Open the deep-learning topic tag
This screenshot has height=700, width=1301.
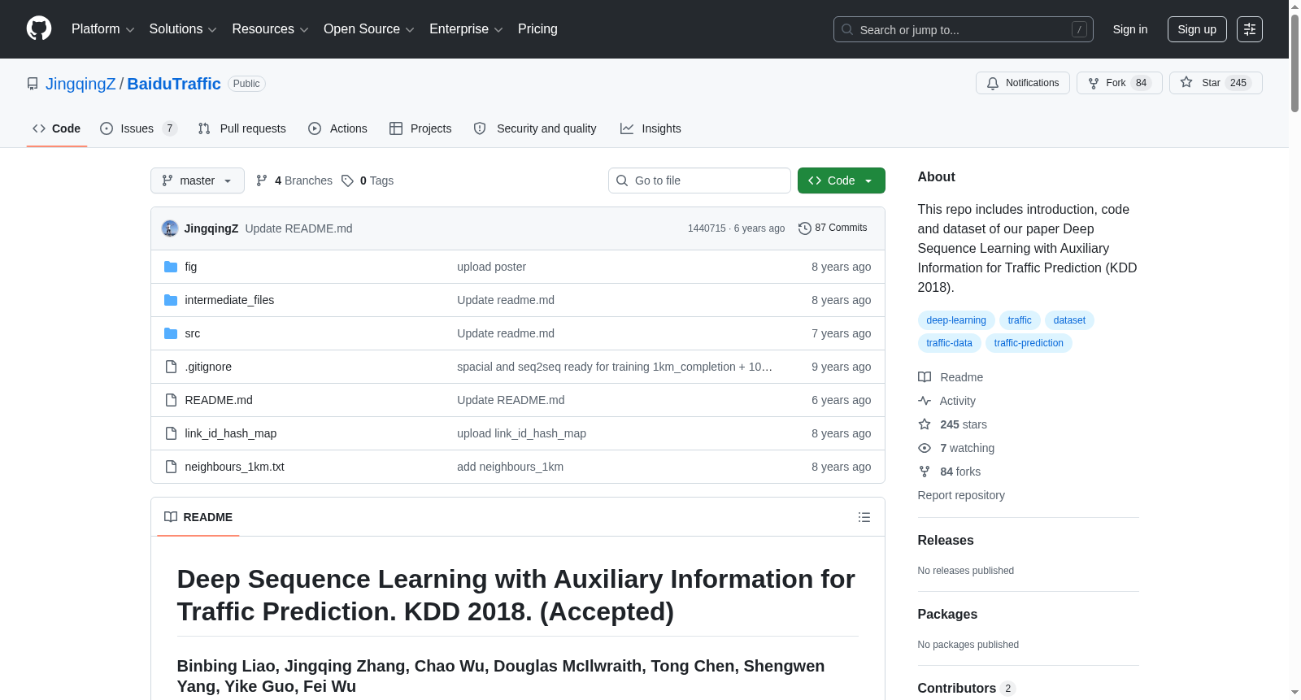pyautogui.click(x=956, y=320)
